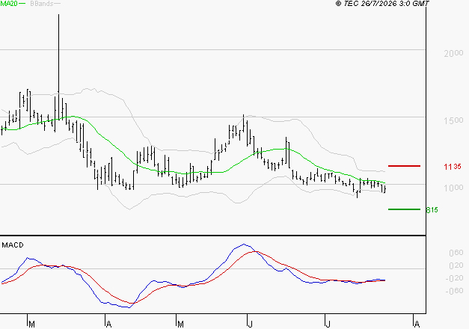Click the TEC copyright timestamp text
This screenshot has height=329, width=469.
(x=382, y=4)
